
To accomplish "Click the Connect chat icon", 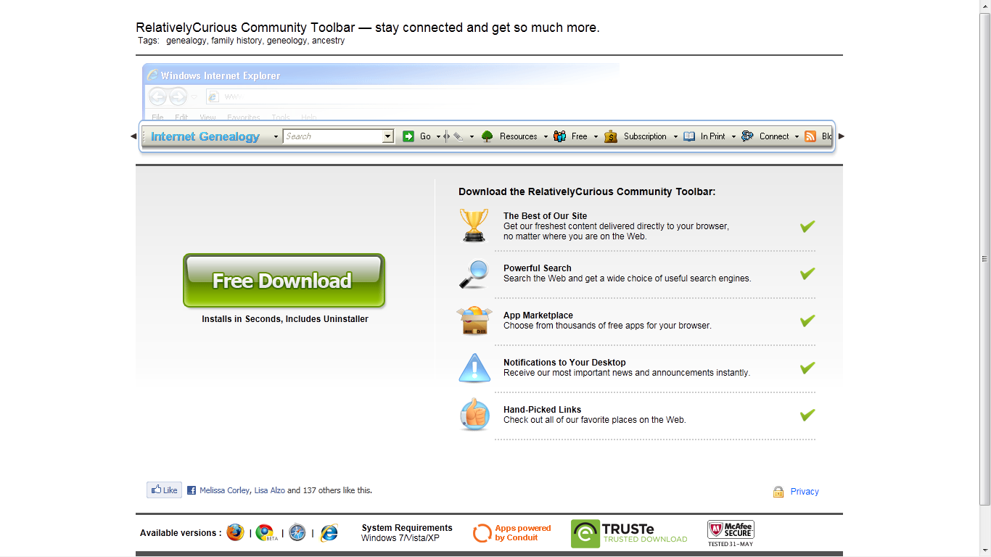I will pyautogui.click(x=747, y=136).
